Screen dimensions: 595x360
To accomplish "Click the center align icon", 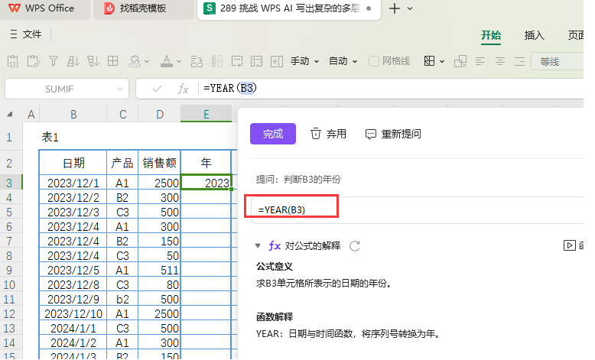I will 499,61.
